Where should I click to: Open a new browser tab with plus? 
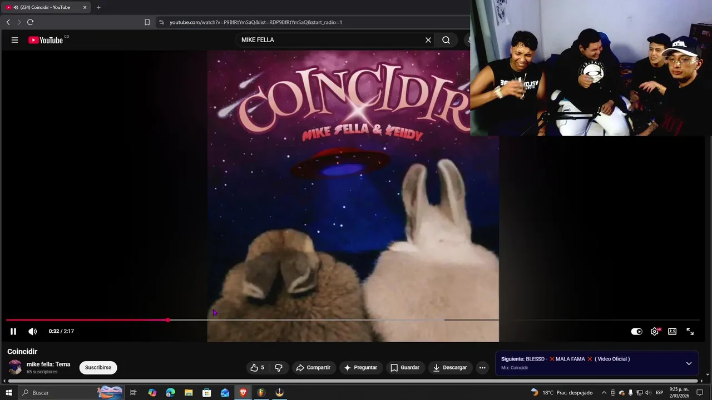(x=98, y=7)
